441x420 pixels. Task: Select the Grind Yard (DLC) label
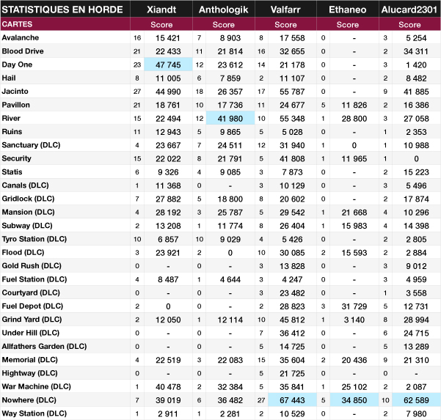pyautogui.click(x=32, y=319)
